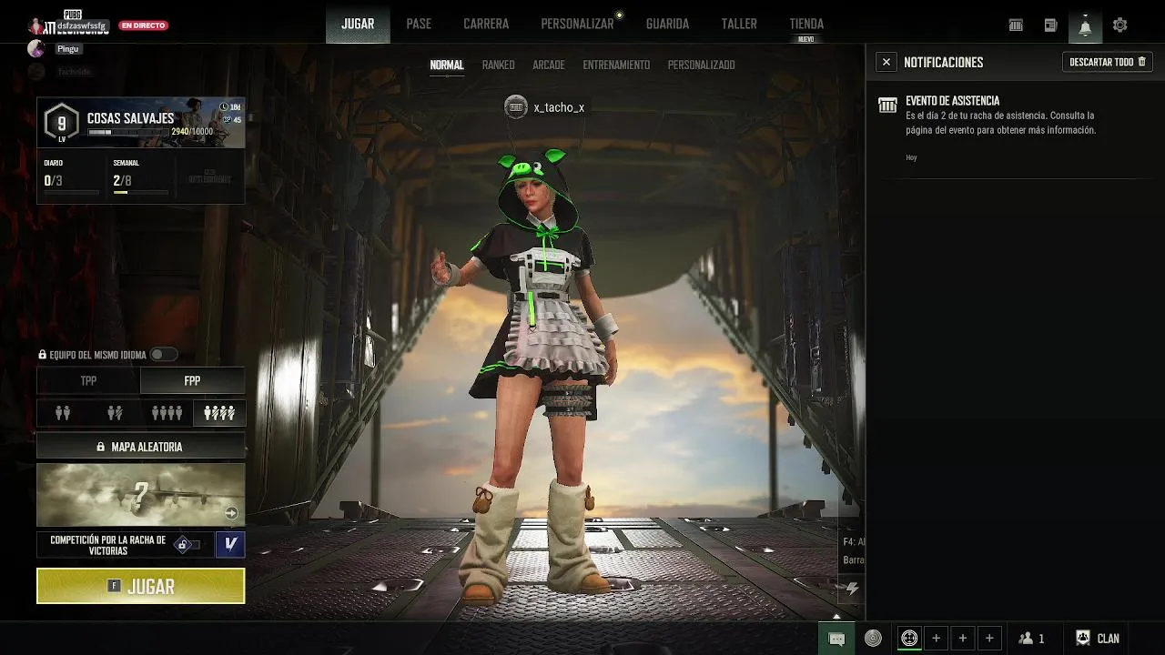
Task: Select the one-man duo icon
Action: click(115, 413)
